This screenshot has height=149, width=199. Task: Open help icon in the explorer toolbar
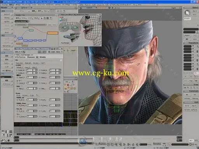(64, 11)
